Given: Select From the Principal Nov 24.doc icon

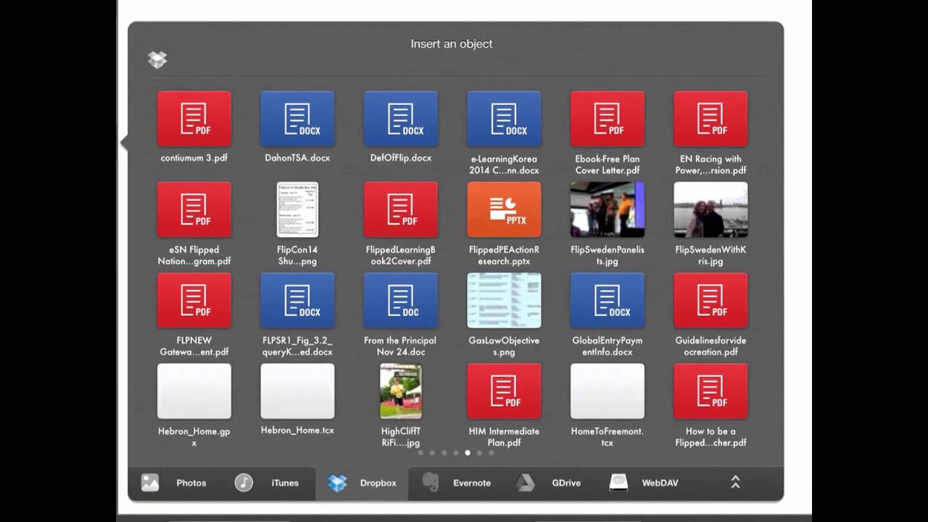Looking at the screenshot, I should tap(401, 300).
